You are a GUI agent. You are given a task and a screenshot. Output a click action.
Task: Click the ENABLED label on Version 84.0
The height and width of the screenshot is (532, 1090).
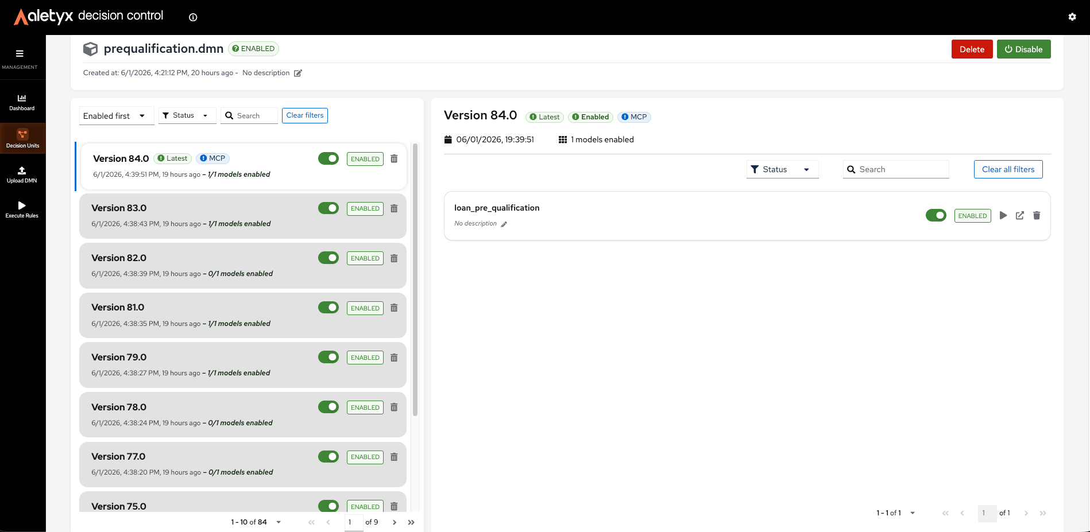(365, 159)
